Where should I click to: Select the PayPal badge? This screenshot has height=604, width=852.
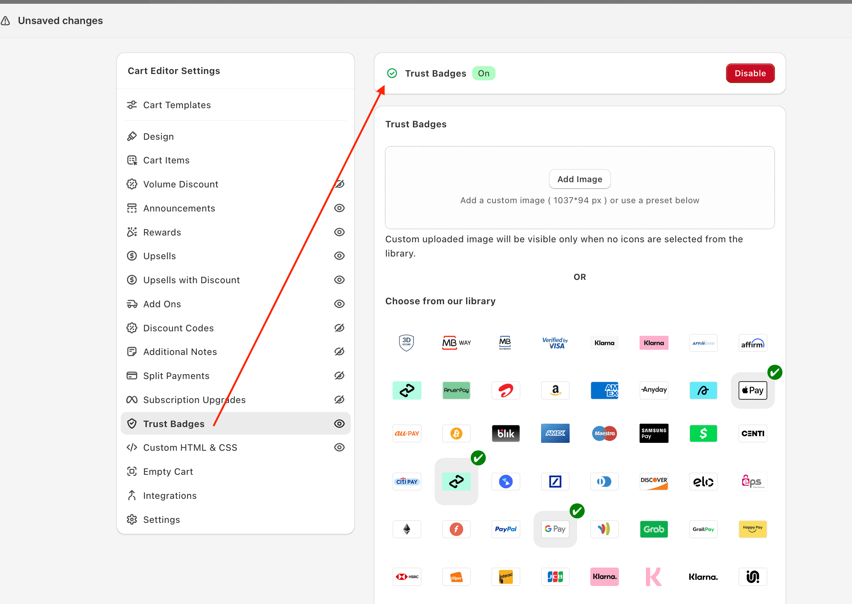pyautogui.click(x=506, y=529)
